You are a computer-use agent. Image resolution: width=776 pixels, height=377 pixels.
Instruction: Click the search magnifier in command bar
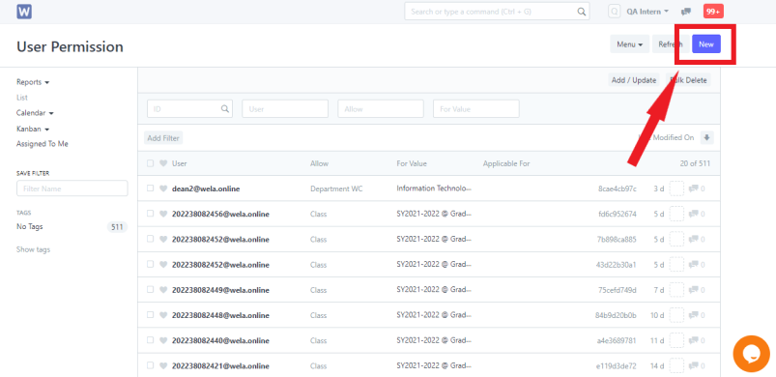coord(582,12)
